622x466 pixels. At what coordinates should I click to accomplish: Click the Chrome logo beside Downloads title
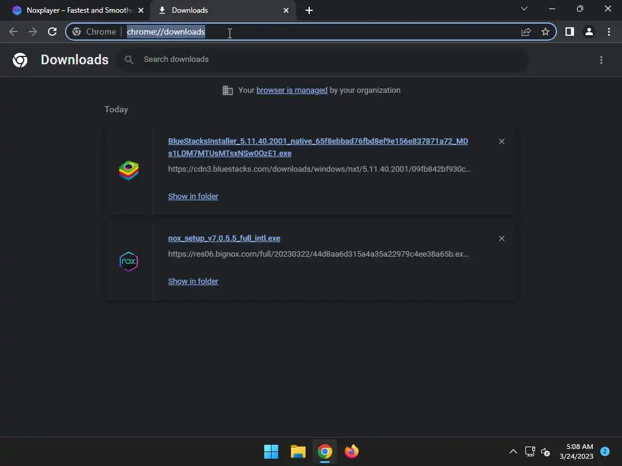pos(20,60)
